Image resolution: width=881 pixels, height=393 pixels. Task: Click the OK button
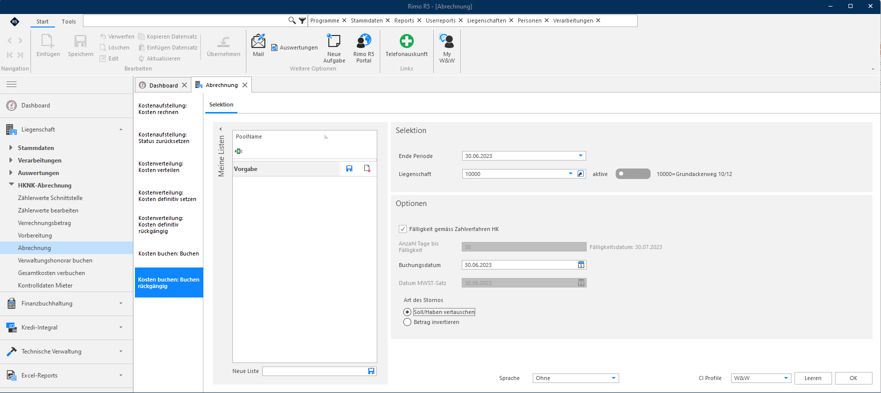click(x=854, y=378)
